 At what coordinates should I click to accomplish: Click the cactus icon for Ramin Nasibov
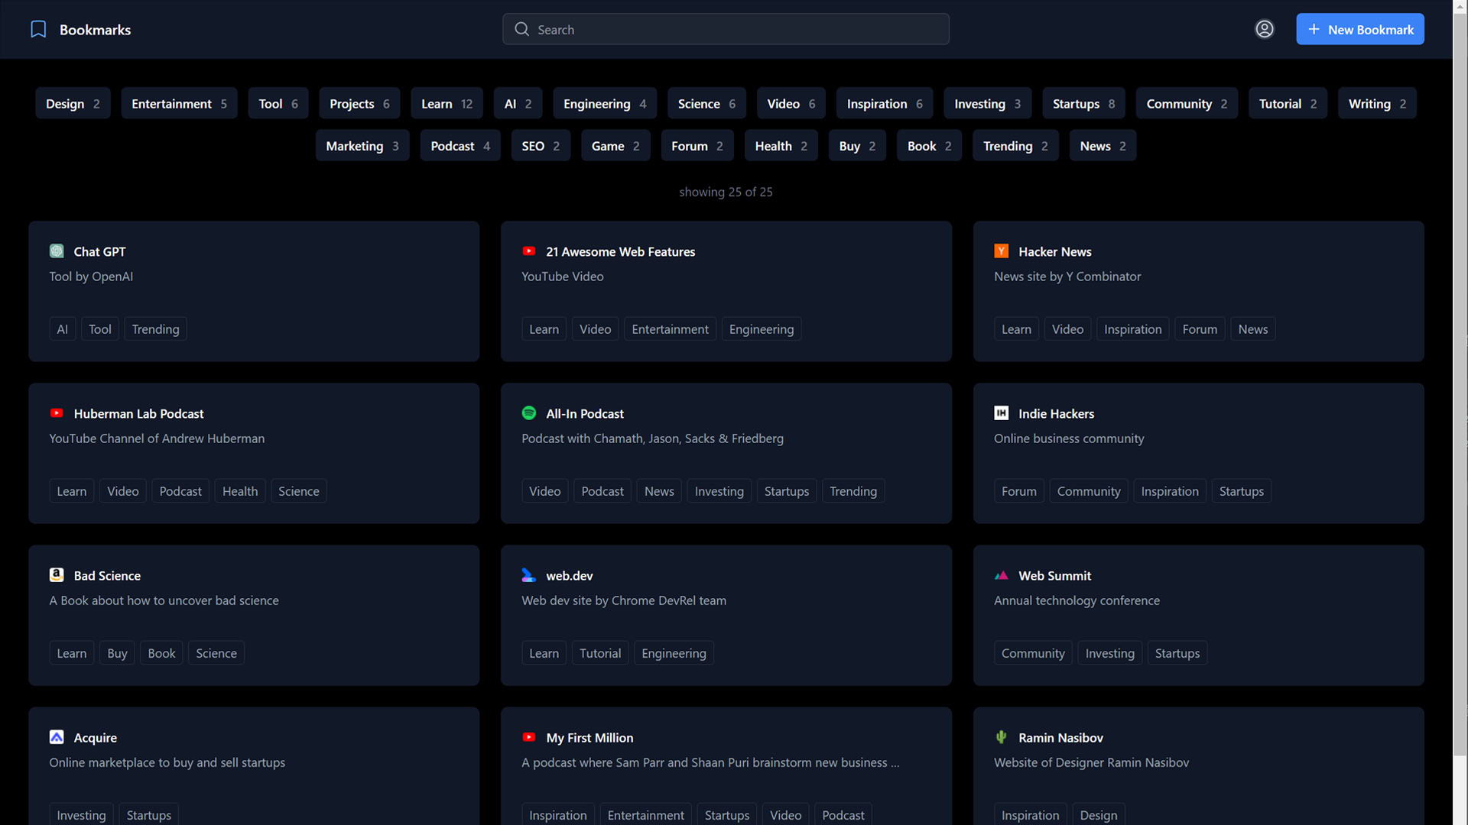tap(1002, 737)
